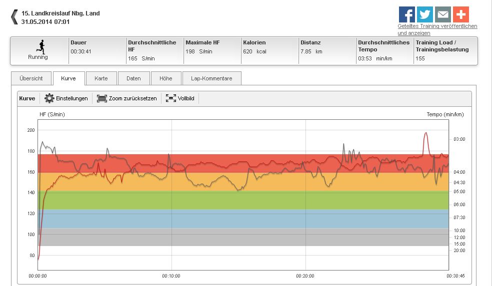Click the heart rate peak near 198
Image resolution: width=492 pixels, height=286 pixels.
click(426, 133)
